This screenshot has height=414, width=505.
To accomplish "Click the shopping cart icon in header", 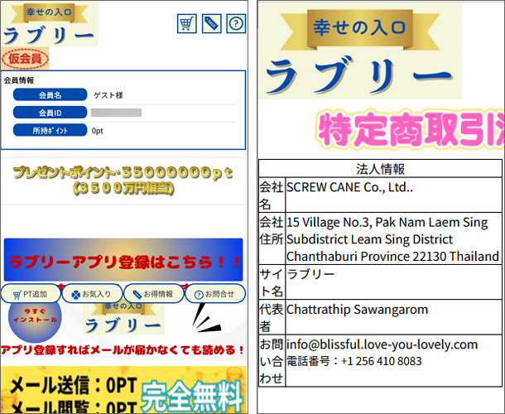I will point(186,24).
